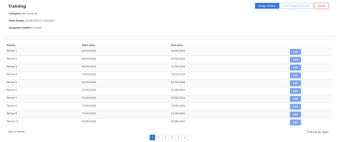Select current page 1 in pagination
Viewport: 338px width, 142px height.
coord(152,138)
